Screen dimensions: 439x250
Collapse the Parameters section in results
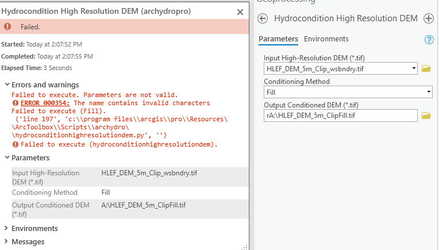(x=6, y=157)
